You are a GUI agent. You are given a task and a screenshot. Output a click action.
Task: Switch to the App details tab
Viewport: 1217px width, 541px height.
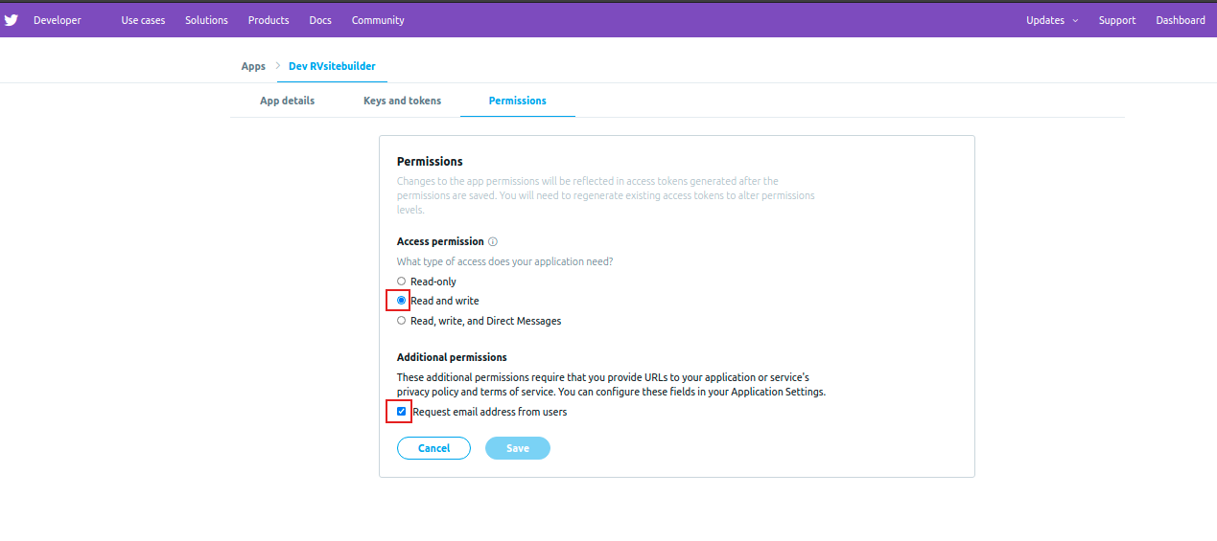point(287,101)
